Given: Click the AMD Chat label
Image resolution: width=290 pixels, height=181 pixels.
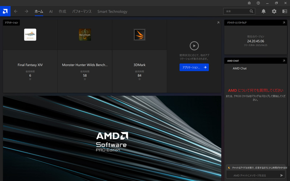Looking at the screenshot, I should coord(240,68).
